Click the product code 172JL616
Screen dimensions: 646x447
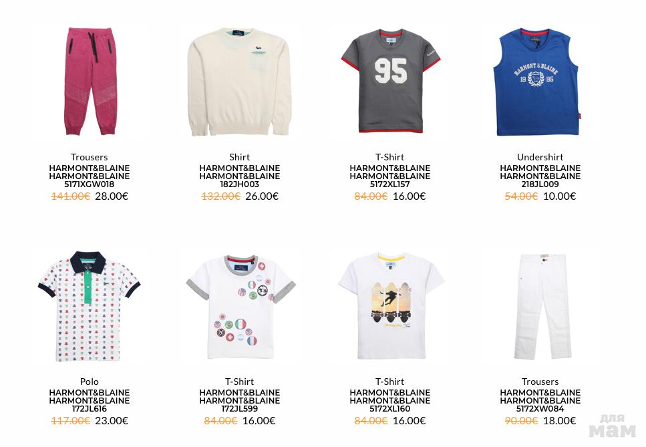89,409
